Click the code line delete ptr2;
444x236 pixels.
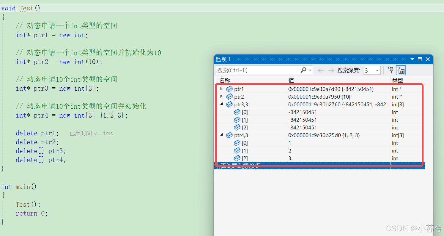[37, 142]
